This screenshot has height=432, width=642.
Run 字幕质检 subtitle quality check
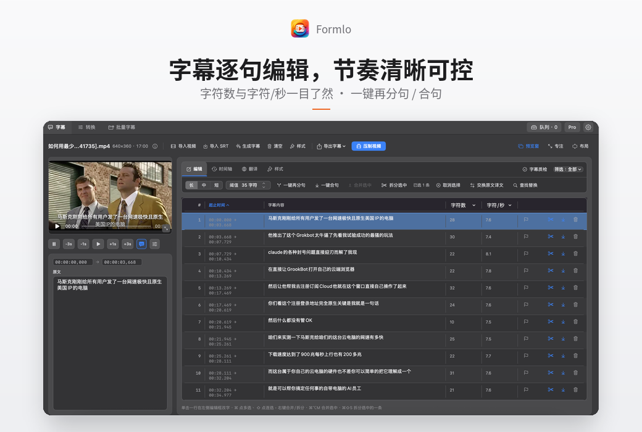535,169
